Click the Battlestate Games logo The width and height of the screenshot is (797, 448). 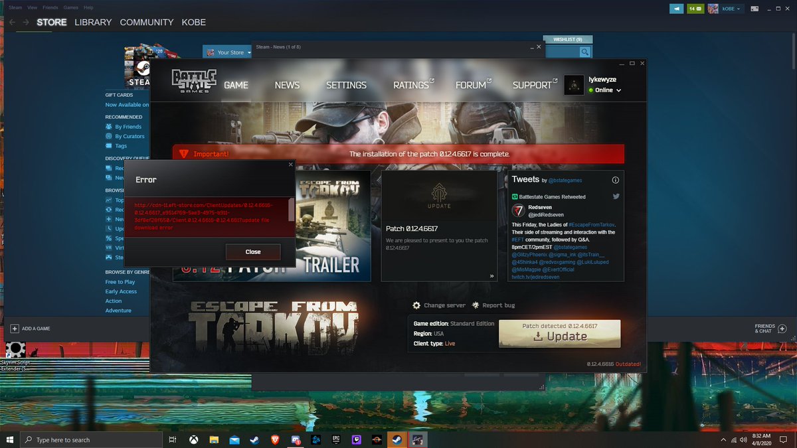193,82
